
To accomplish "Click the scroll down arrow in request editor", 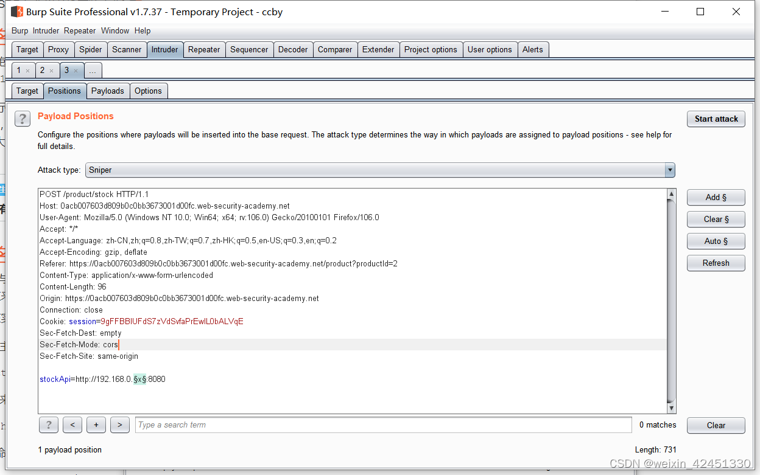I will (672, 407).
